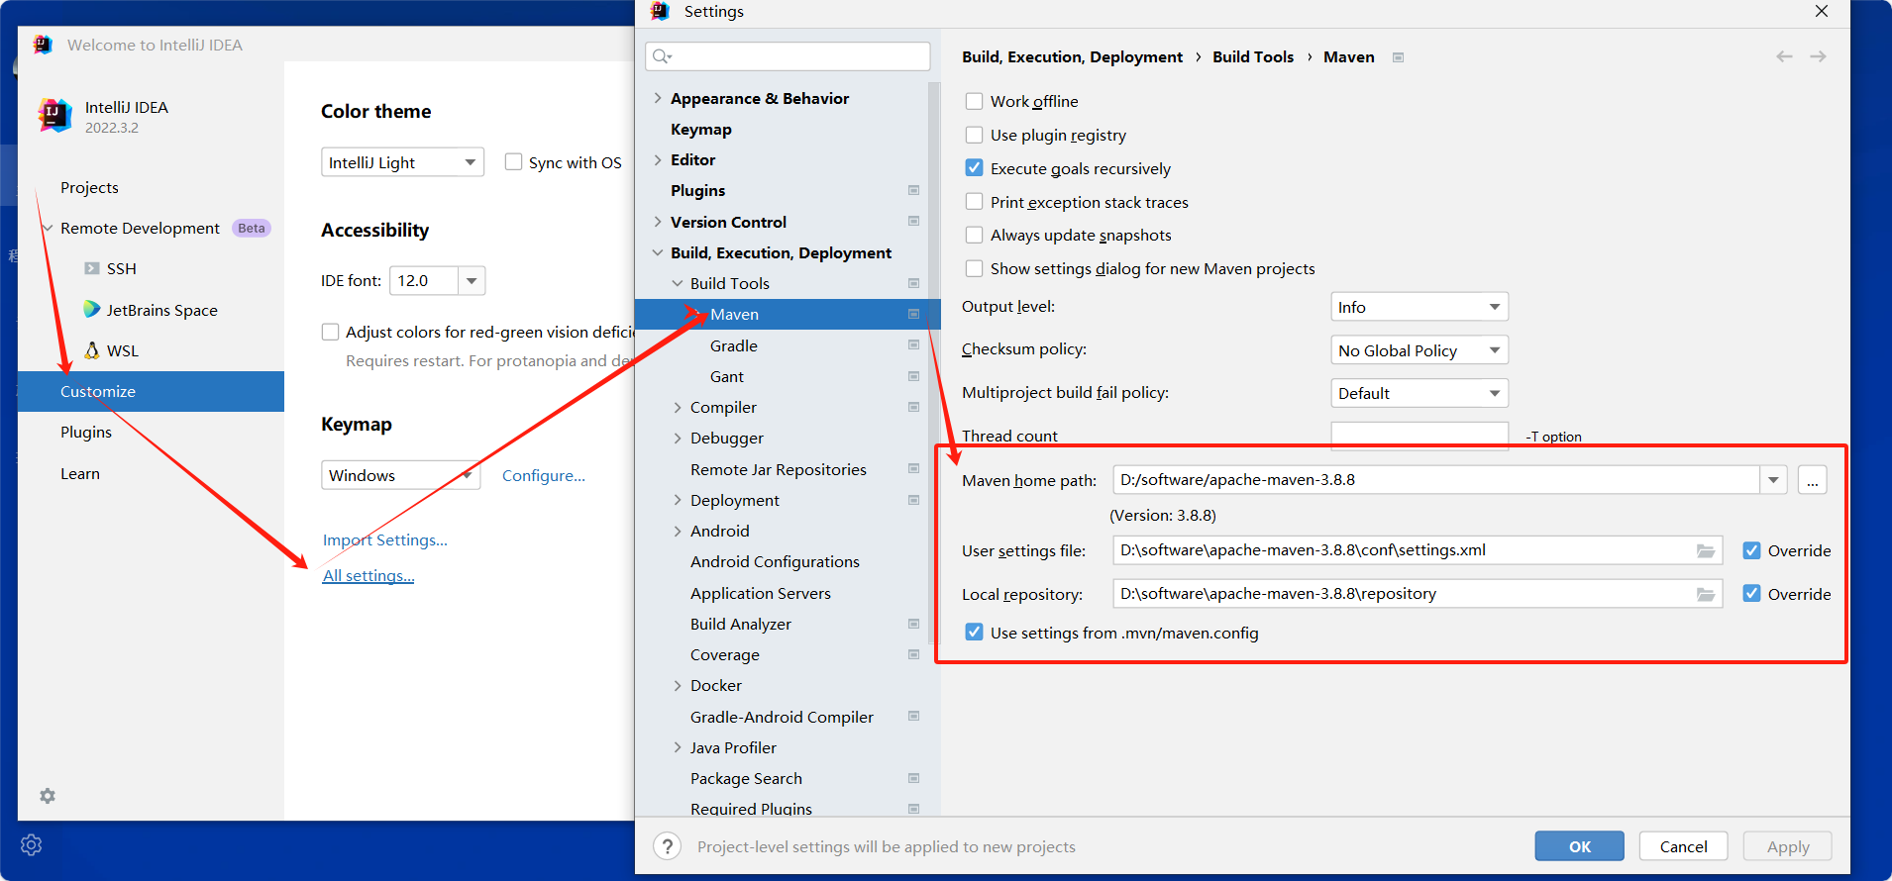Click the search magnifier icon in Settings
The height and width of the screenshot is (881, 1892).
662,56
